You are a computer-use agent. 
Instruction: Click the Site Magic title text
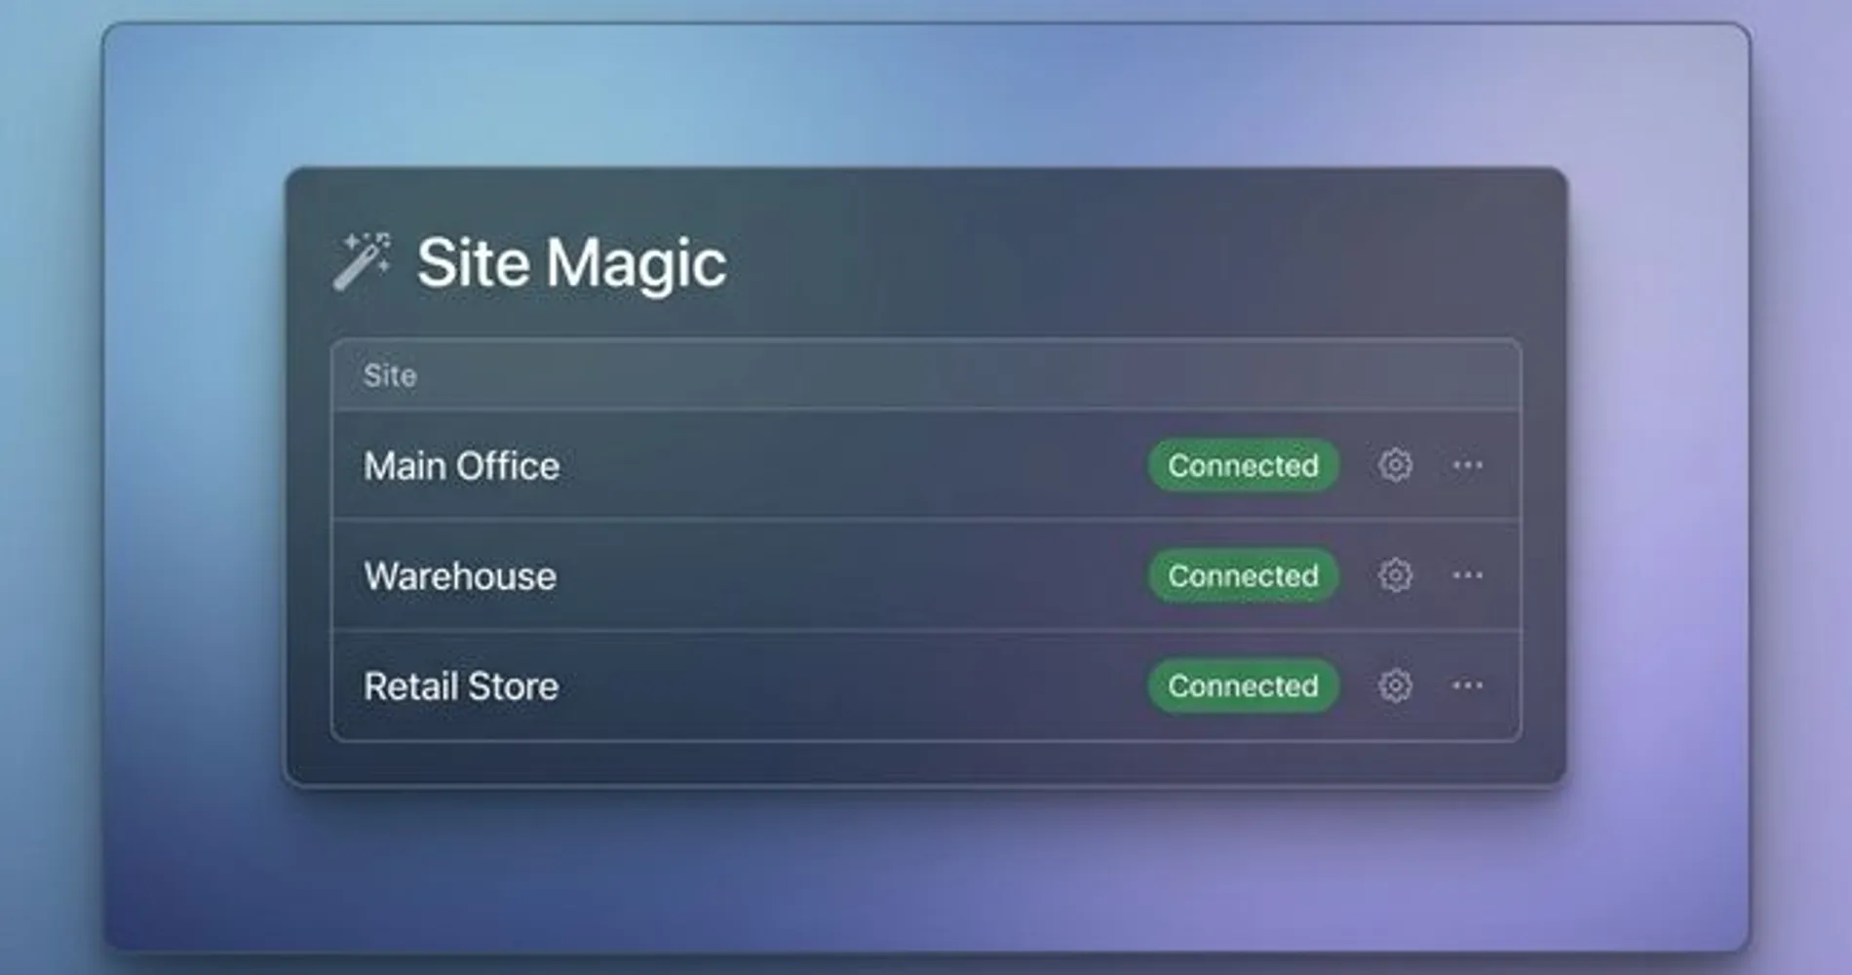click(x=571, y=263)
